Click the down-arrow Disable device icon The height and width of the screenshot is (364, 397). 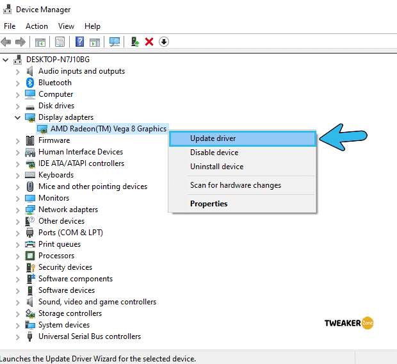(164, 42)
